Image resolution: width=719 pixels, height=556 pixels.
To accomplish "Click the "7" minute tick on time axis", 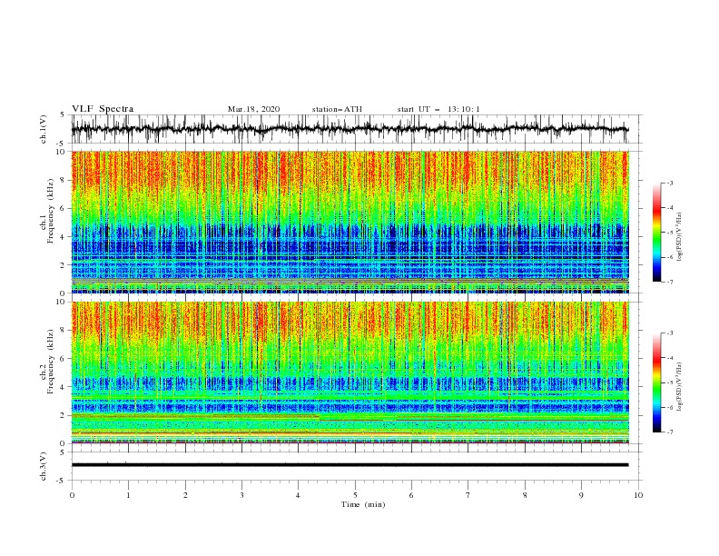I will click(468, 495).
